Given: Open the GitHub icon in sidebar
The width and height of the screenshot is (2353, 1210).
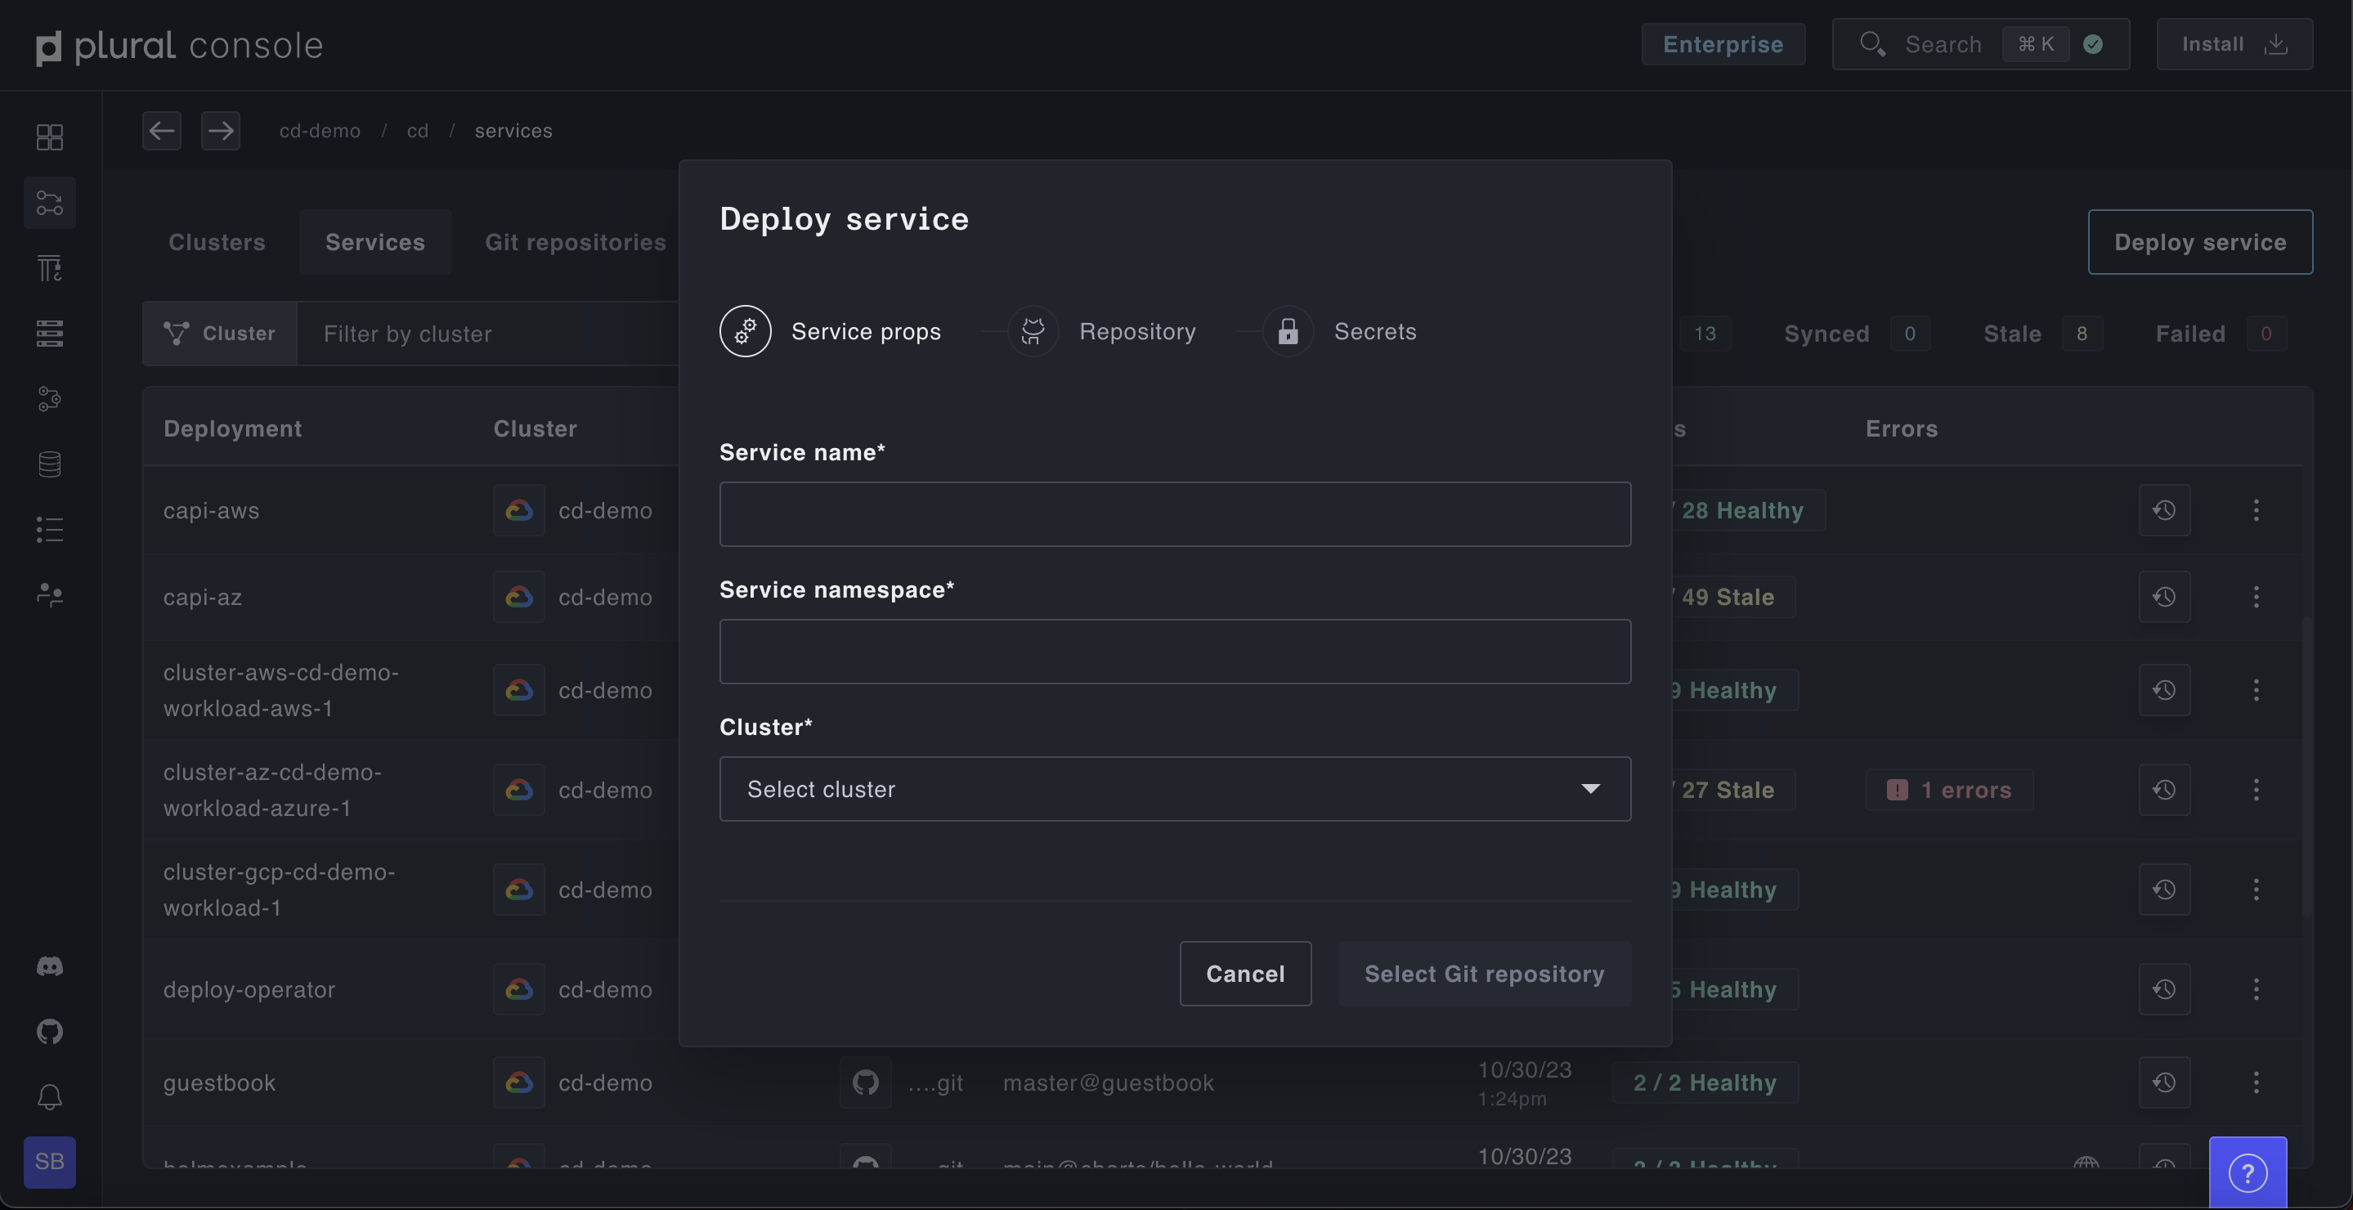Looking at the screenshot, I should pyautogui.click(x=49, y=1032).
